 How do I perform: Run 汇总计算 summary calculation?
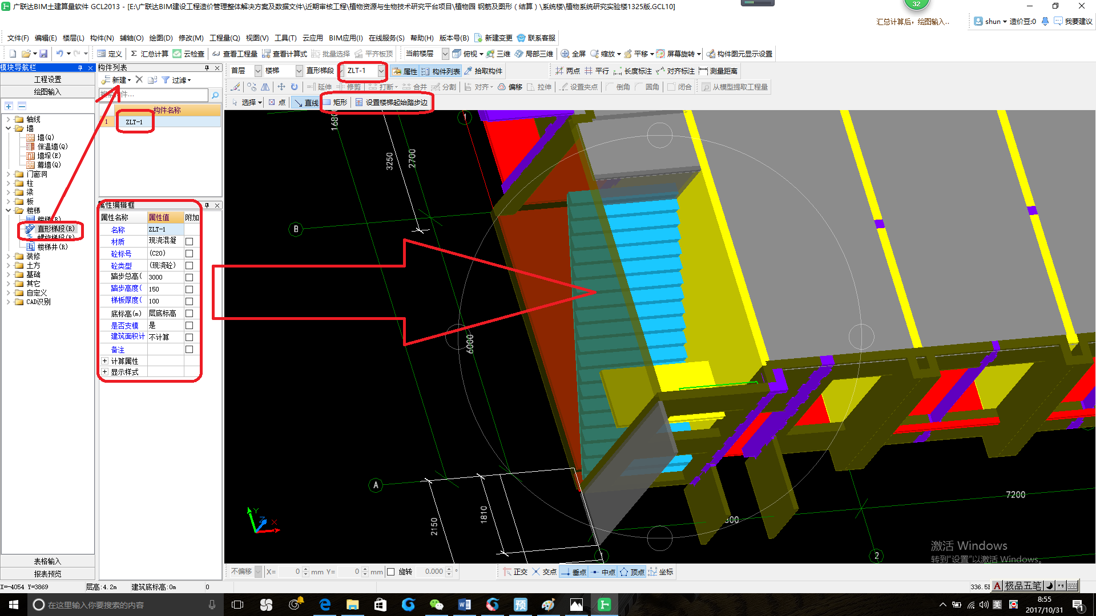(x=150, y=54)
